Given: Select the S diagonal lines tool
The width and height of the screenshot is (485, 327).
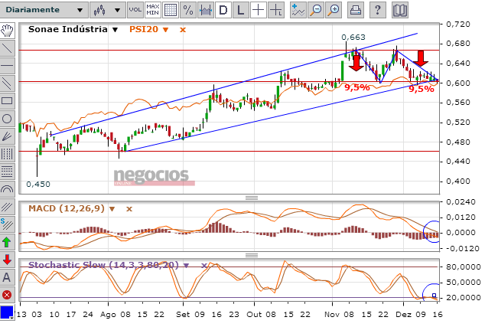Looking at the screenshot, I should (7, 224).
